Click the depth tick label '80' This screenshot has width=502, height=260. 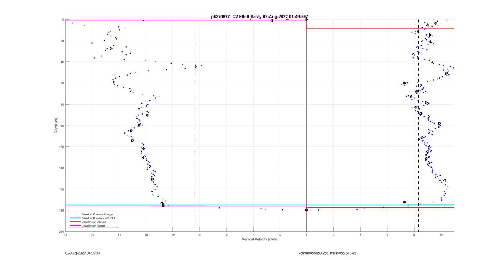[x=62, y=105]
